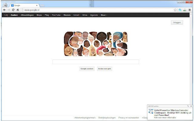Open Drive from the navigation bar
194x121 pixels.
(x=85, y=15)
